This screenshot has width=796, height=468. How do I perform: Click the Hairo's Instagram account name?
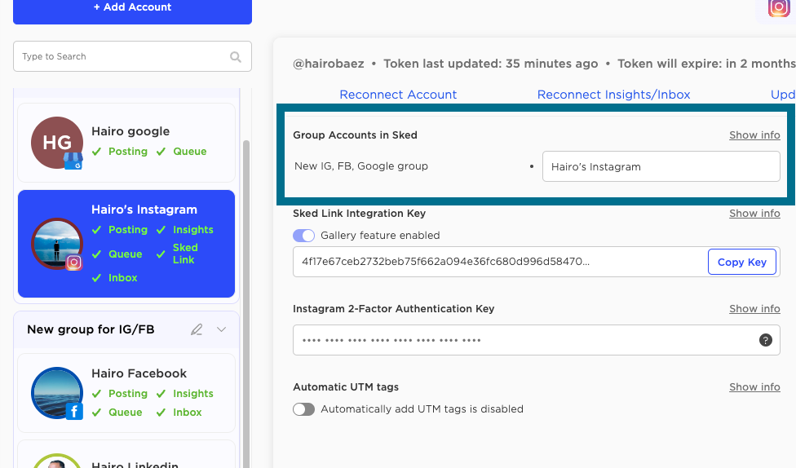pos(144,210)
